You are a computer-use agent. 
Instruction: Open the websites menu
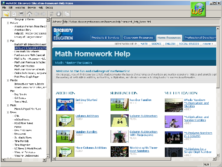(20, 8)
